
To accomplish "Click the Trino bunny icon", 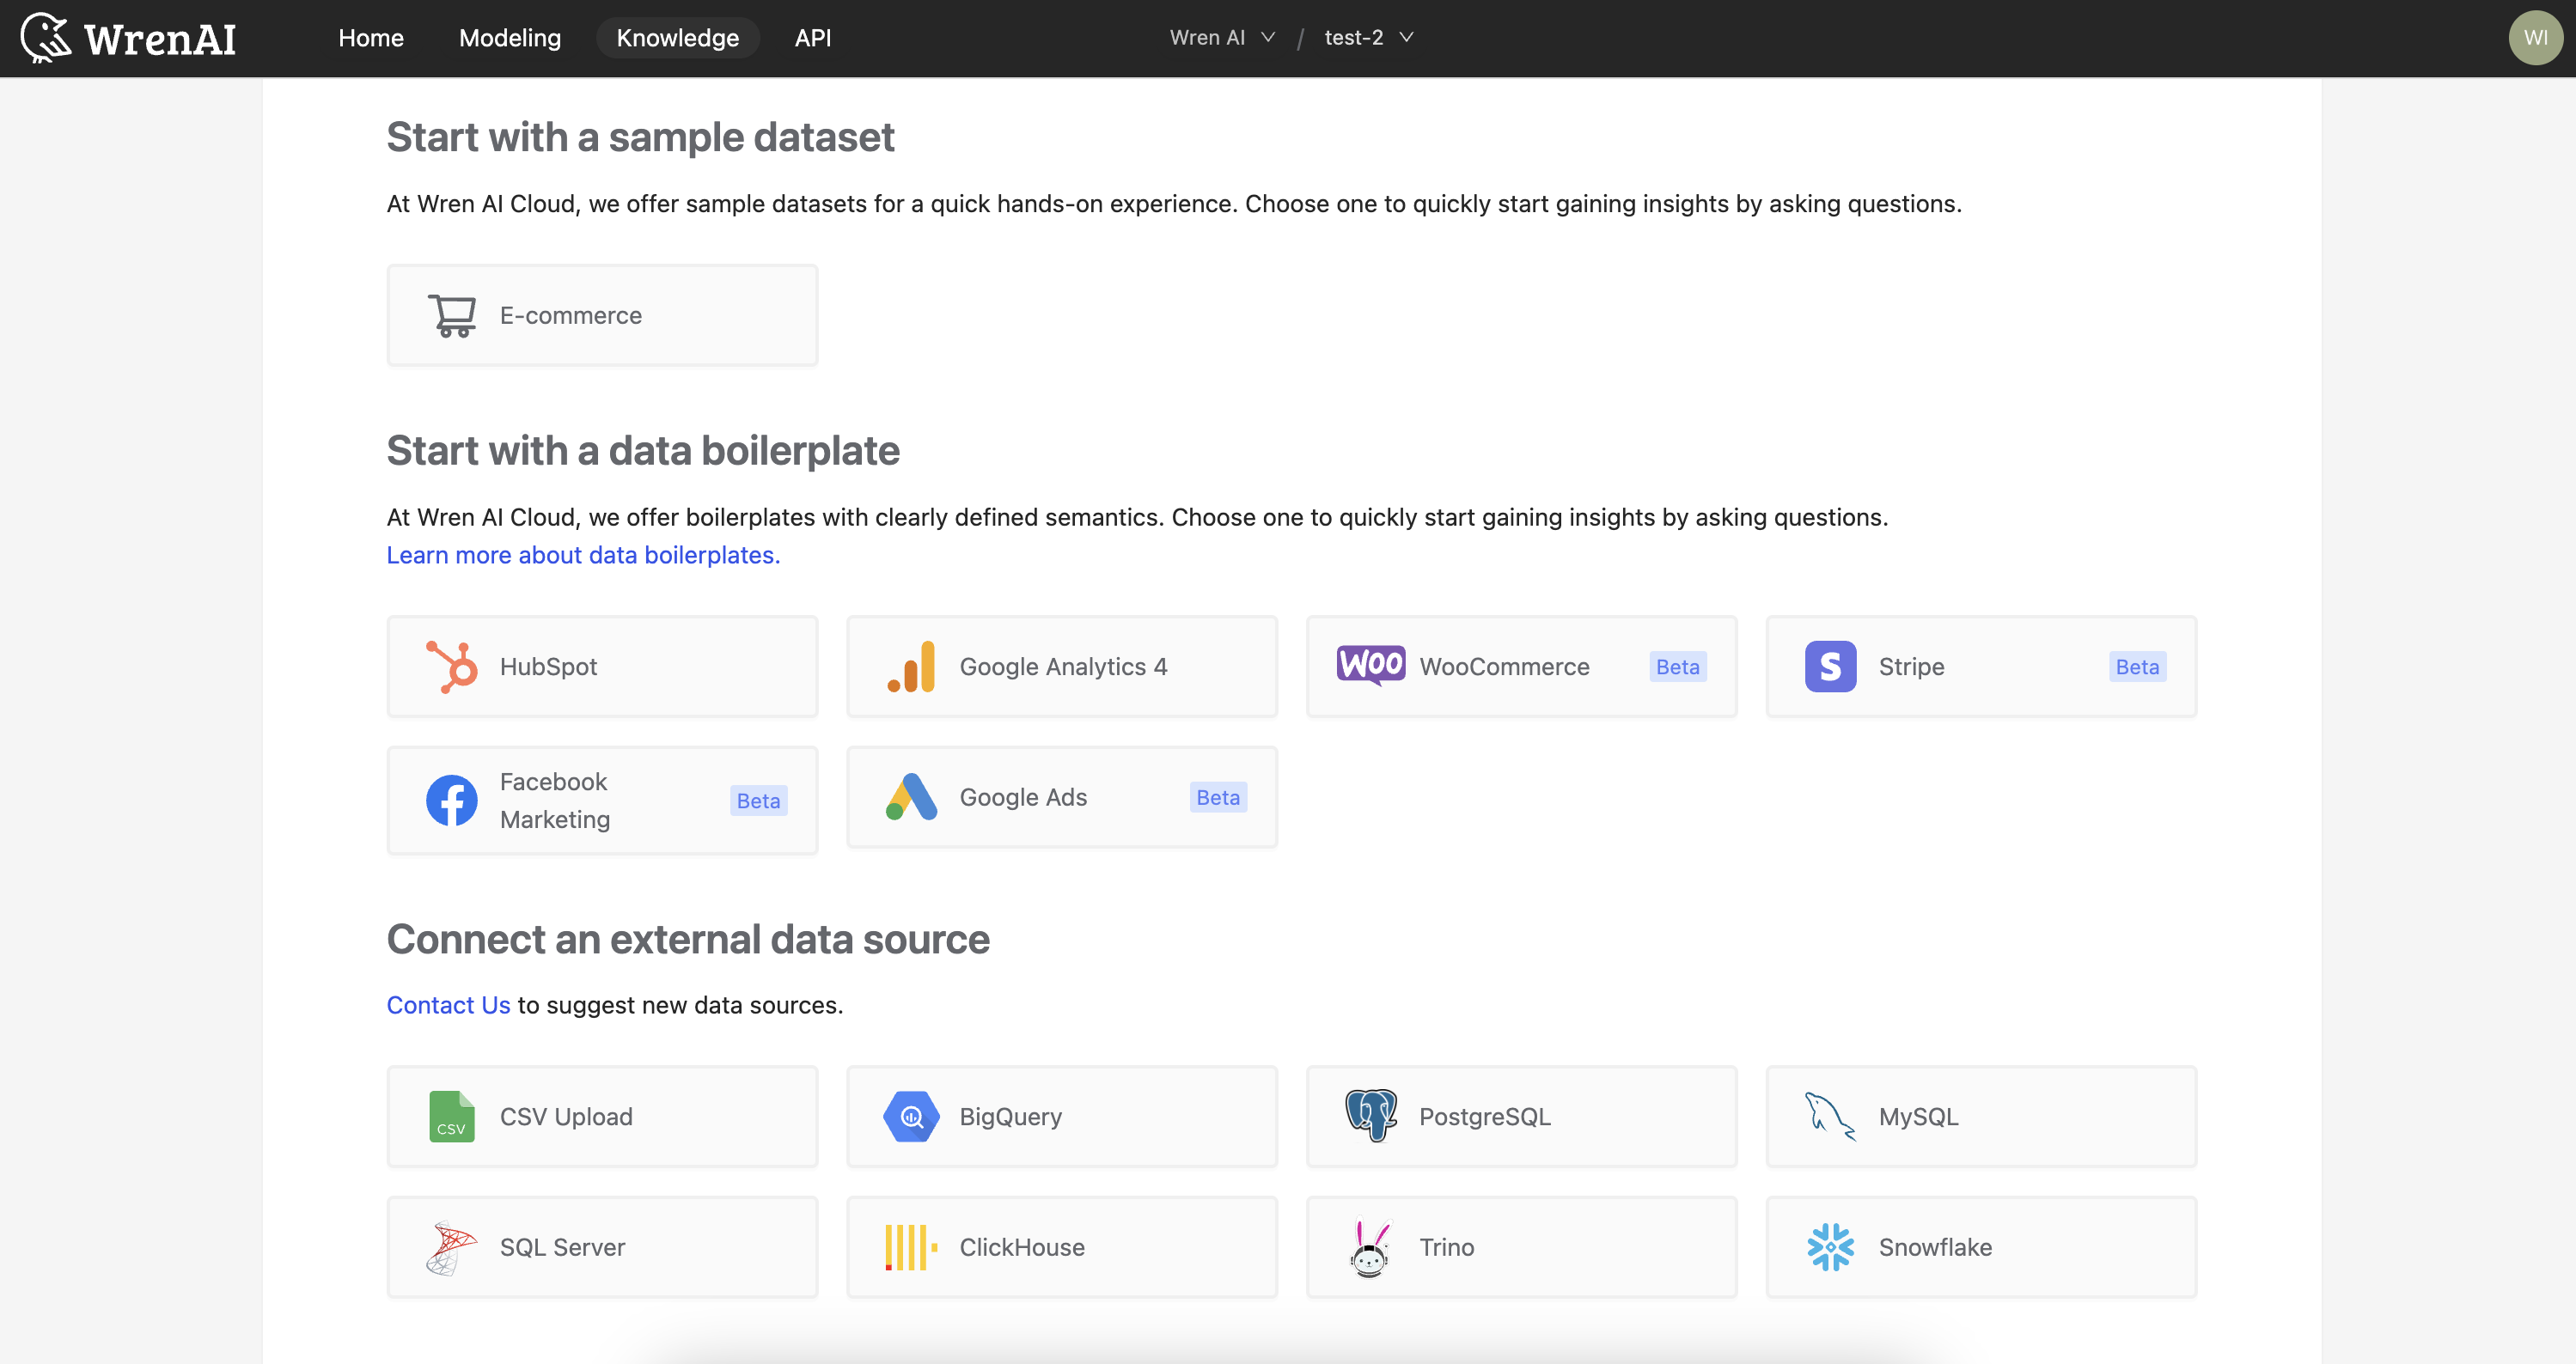I will (x=1371, y=1248).
